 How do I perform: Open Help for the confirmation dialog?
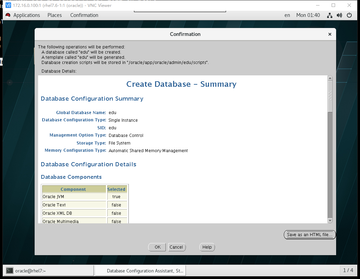click(x=207, y=247)
